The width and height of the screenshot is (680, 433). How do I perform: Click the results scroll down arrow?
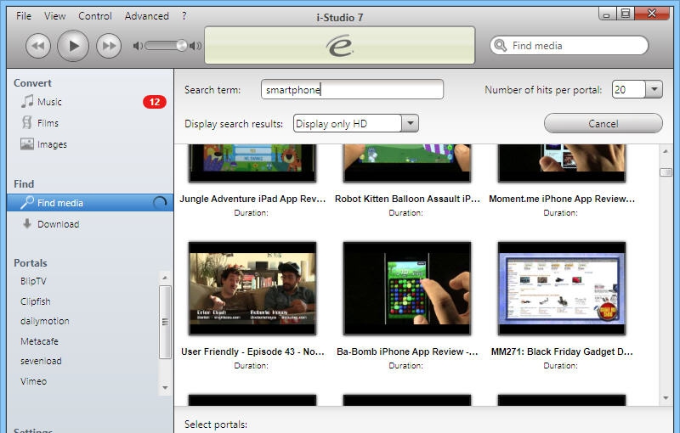[666, 398]
